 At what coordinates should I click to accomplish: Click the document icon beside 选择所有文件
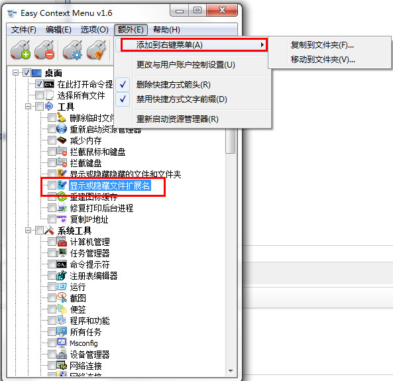[49, 95]
